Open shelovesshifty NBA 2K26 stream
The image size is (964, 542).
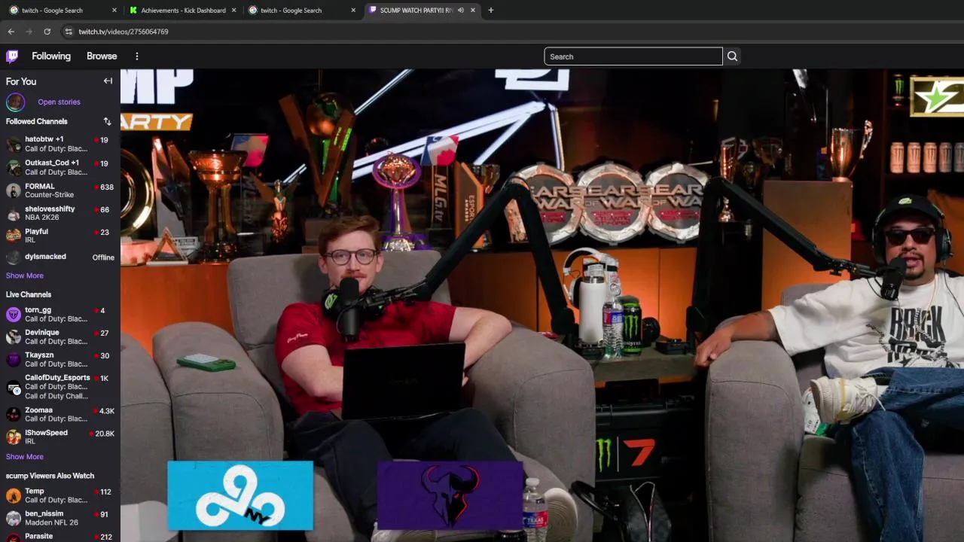click(60, 213)
